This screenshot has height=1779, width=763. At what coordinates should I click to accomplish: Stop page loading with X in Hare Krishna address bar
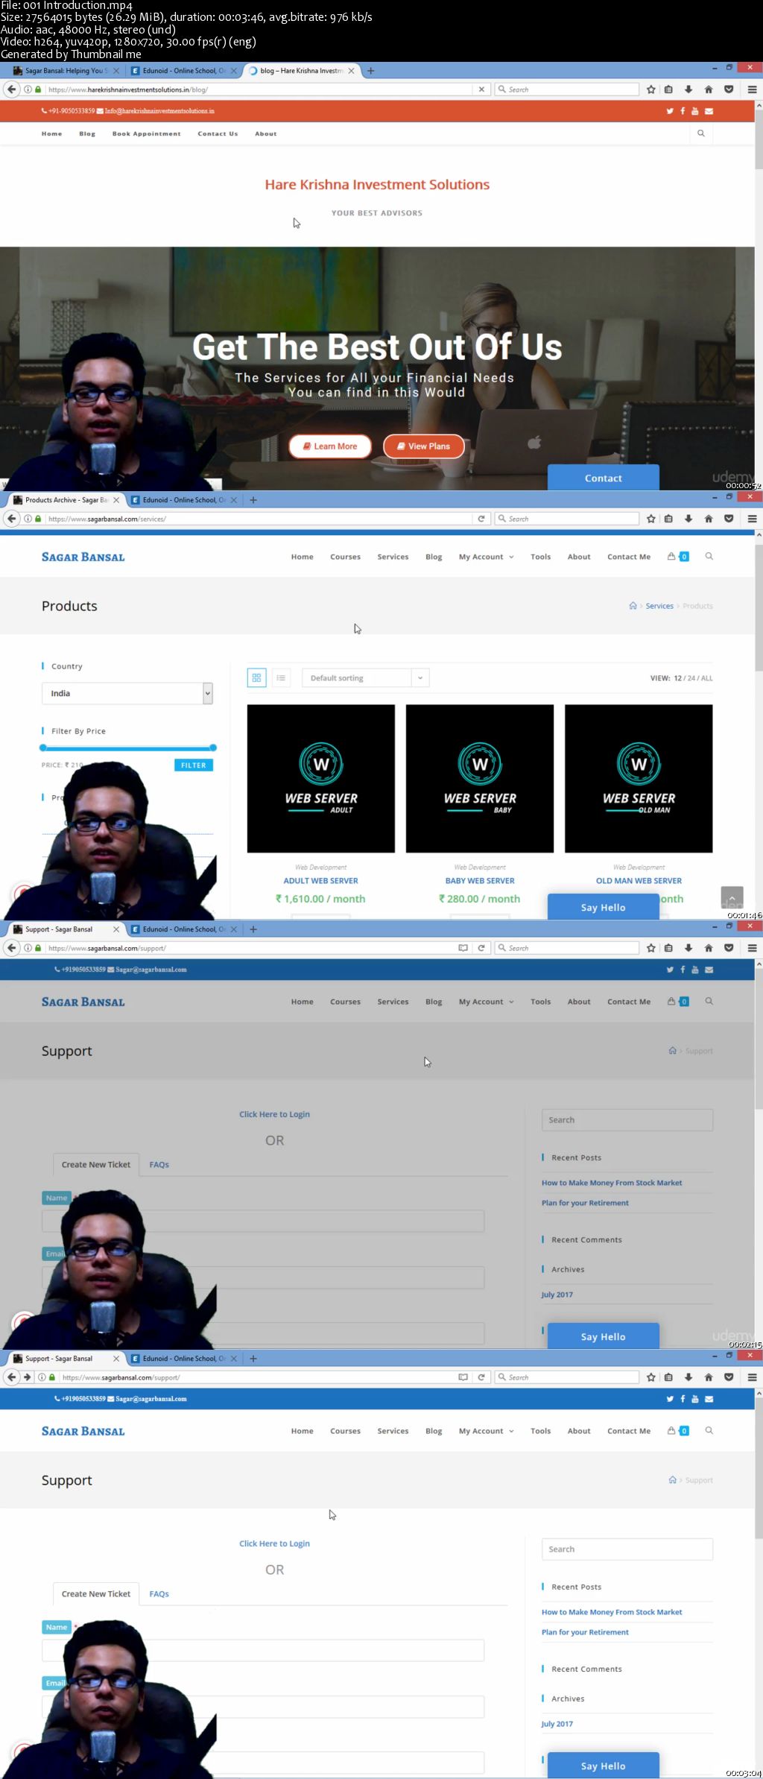click(x=481, y=89)
